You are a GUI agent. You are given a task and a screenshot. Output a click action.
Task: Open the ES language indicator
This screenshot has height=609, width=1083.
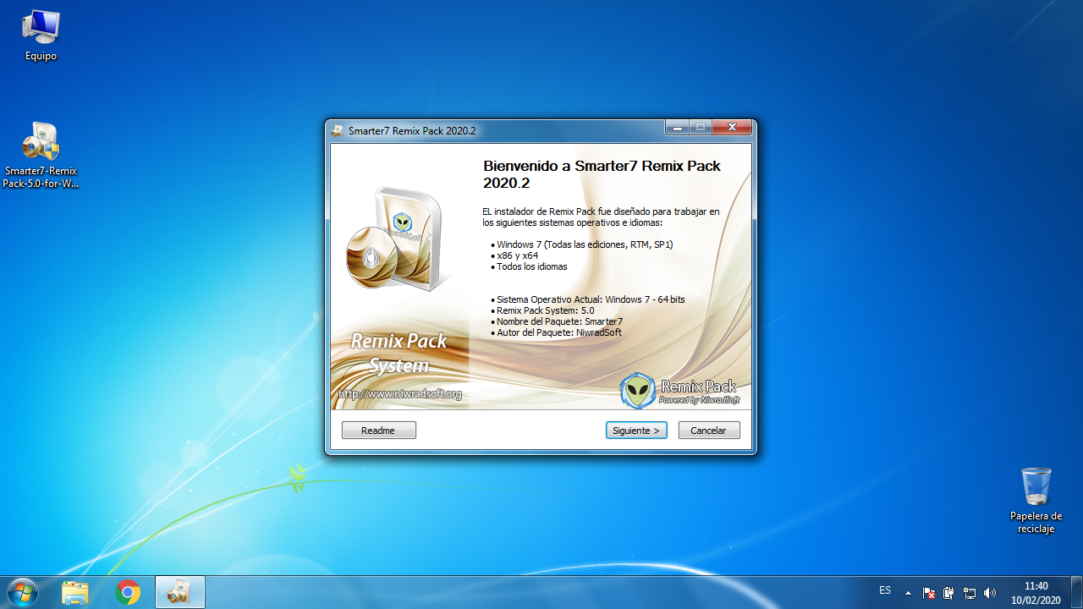pos(885,590)
